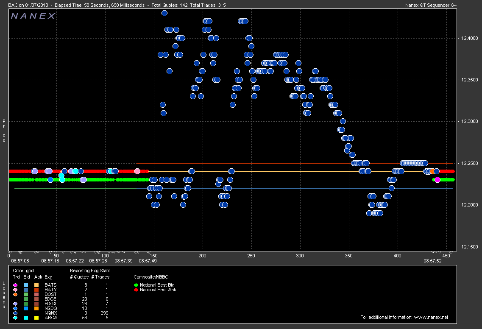Click the BOST exchange name
Screen dimensions: 482x329
[50, 294]
